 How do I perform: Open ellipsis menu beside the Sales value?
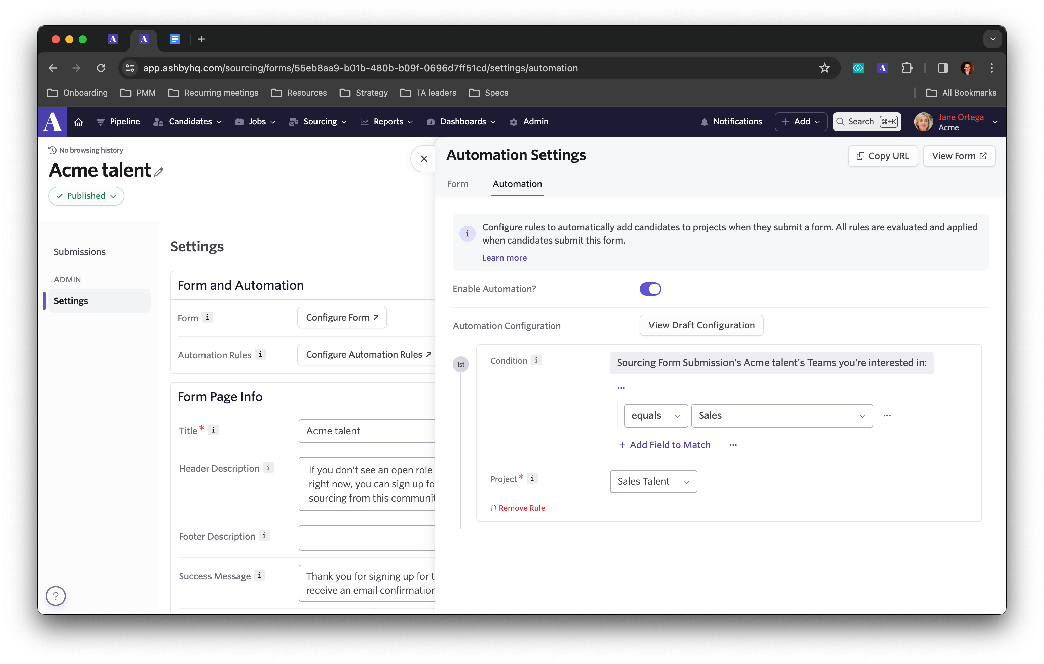point(887,415)
